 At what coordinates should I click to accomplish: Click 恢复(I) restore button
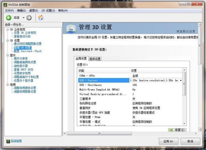[177, 130]
